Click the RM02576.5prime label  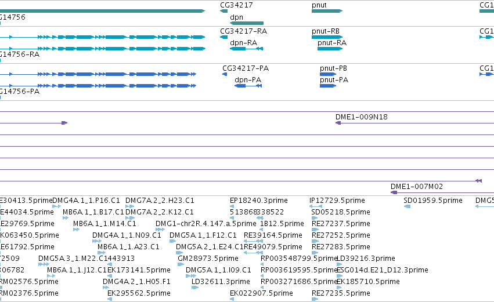tap(29, 282)
